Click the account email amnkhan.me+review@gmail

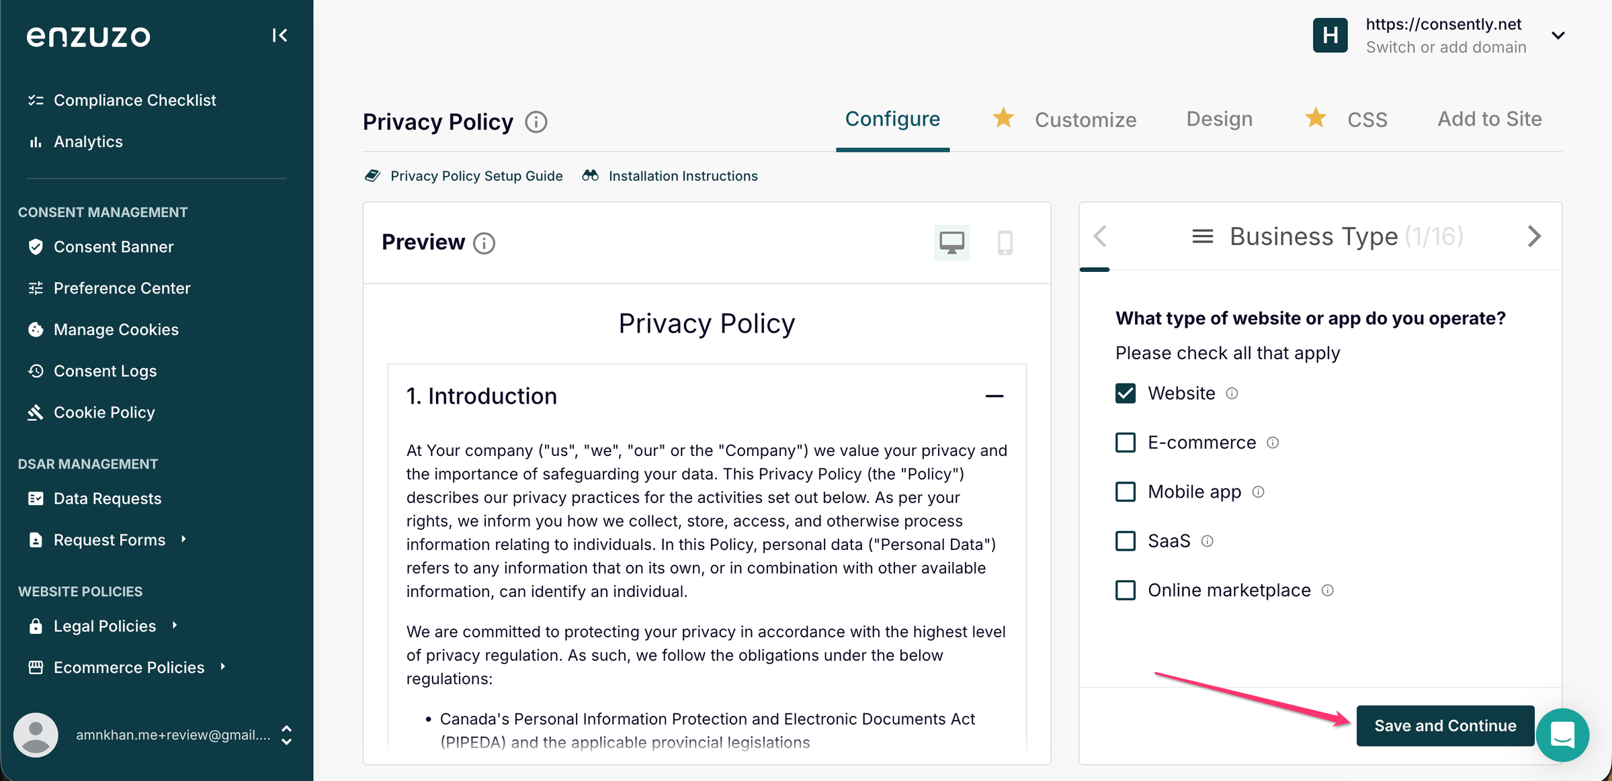pyautogui.click(x=173, y=735)
